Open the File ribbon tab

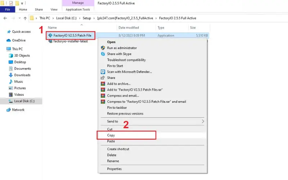point(8,9)
